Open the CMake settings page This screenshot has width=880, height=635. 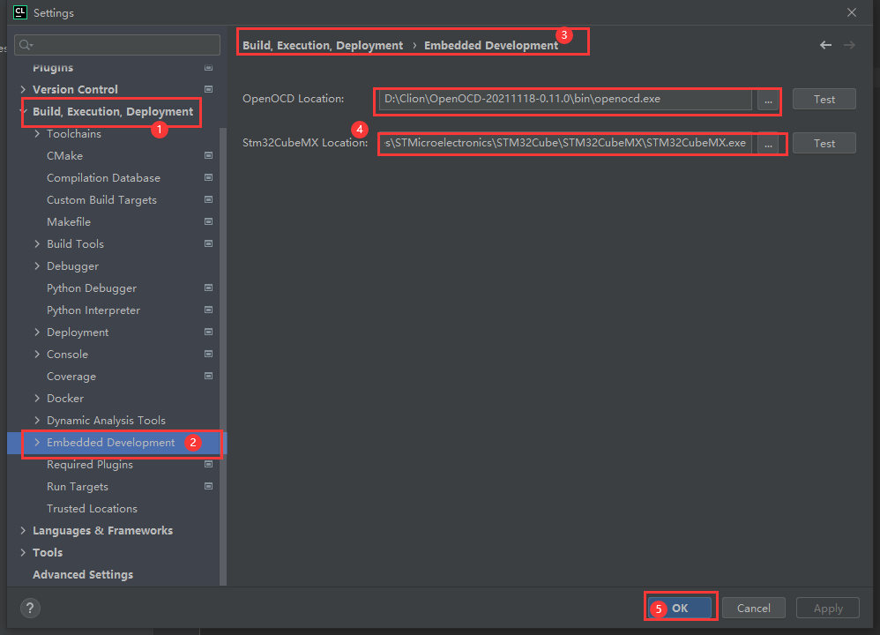(x=64, y=155)
